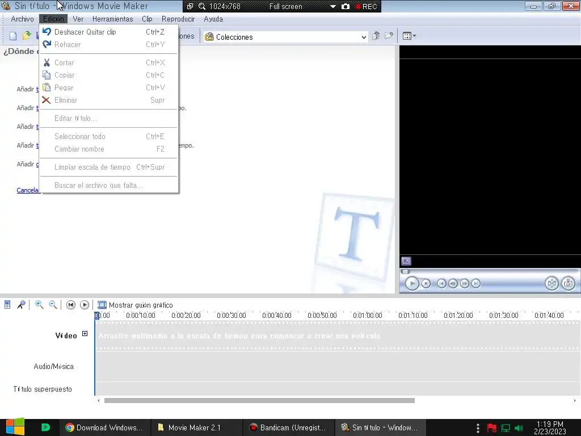Image resolution: width=581 pixels, height=436 pixels.
Task: Click the Bandicam REC button
Action: 366,6
